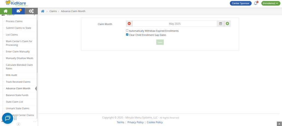Open Track Received Claims

19,82
